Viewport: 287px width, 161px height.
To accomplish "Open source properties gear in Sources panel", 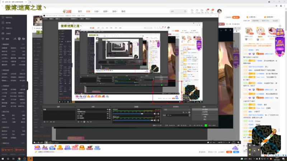I will pyautogui.click(x=84, y=122).
